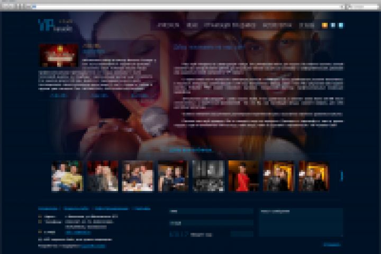Select the first item in top navigation menu
Screen dimensions: 381x254
point(168,25)
